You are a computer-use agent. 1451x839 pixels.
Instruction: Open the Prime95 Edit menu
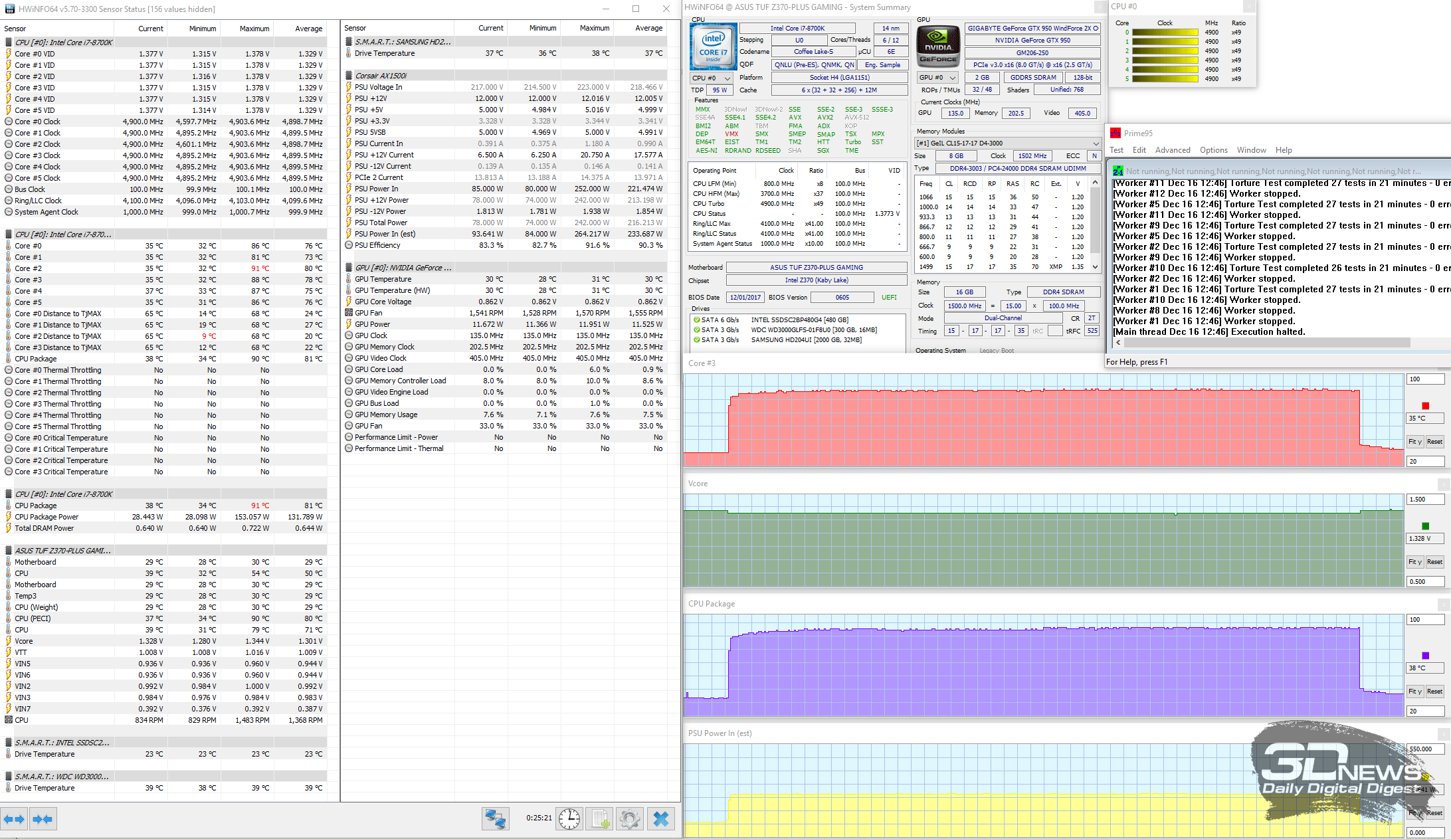pyautogui.click(x=1139, y=150)
